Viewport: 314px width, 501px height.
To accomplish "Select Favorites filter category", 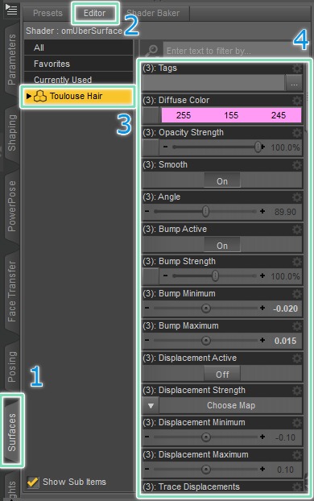I will pyautogui.click(x=79, y=64).
